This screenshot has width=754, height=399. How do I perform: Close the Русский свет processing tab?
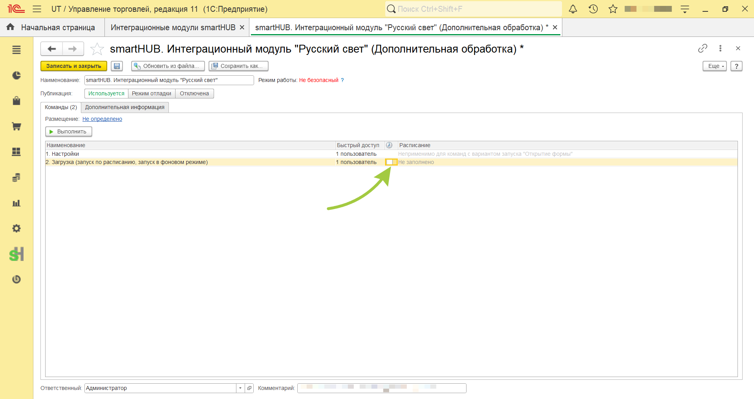point(555,27)
